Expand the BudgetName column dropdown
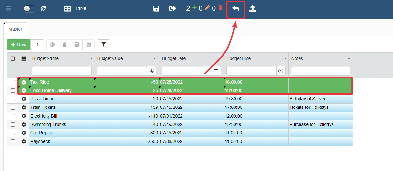The height and width of the screenshot is (171, 393). click(90, 59)
